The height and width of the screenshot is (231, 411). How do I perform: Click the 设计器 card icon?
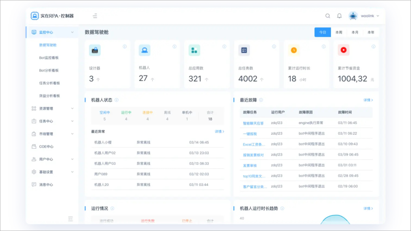tap(95, 50)
